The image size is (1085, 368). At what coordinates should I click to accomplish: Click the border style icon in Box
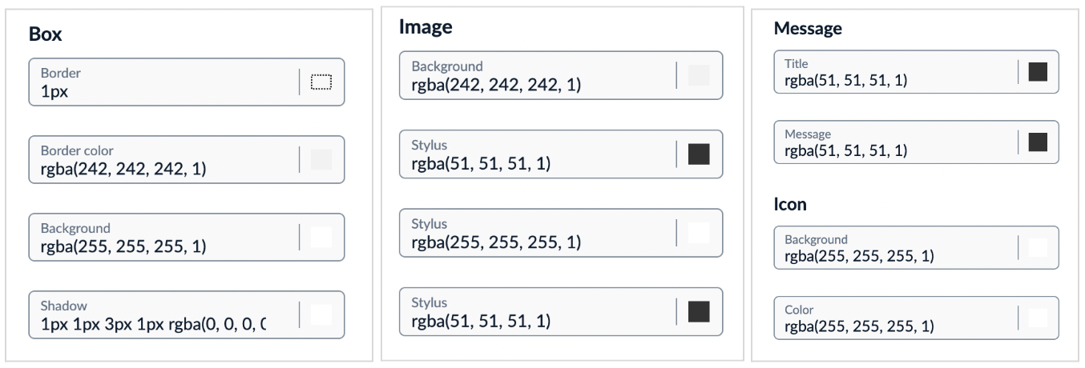(x=321, y=82)
